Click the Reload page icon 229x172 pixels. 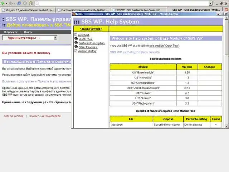click(19, 3)
